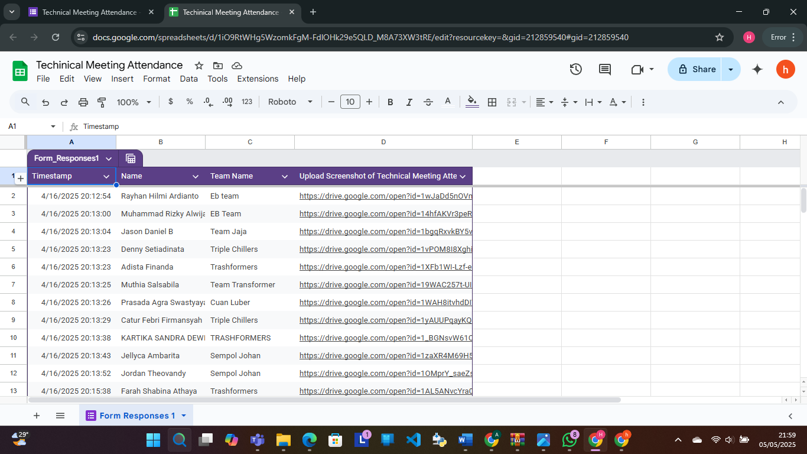Reload the browser page
Viewport: 807px width, 454px height.
pyautogui.click(x=56, y=37)
